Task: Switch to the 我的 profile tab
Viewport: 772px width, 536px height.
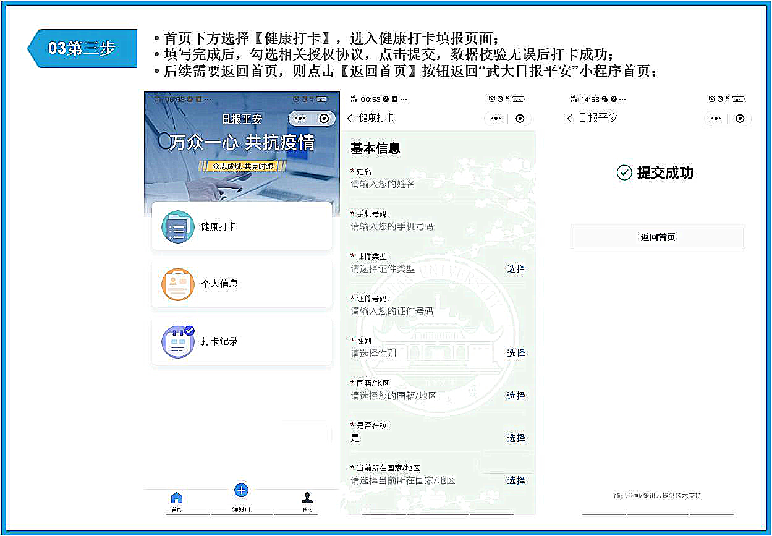Action: pyautogui.click(x=307, y=501)
